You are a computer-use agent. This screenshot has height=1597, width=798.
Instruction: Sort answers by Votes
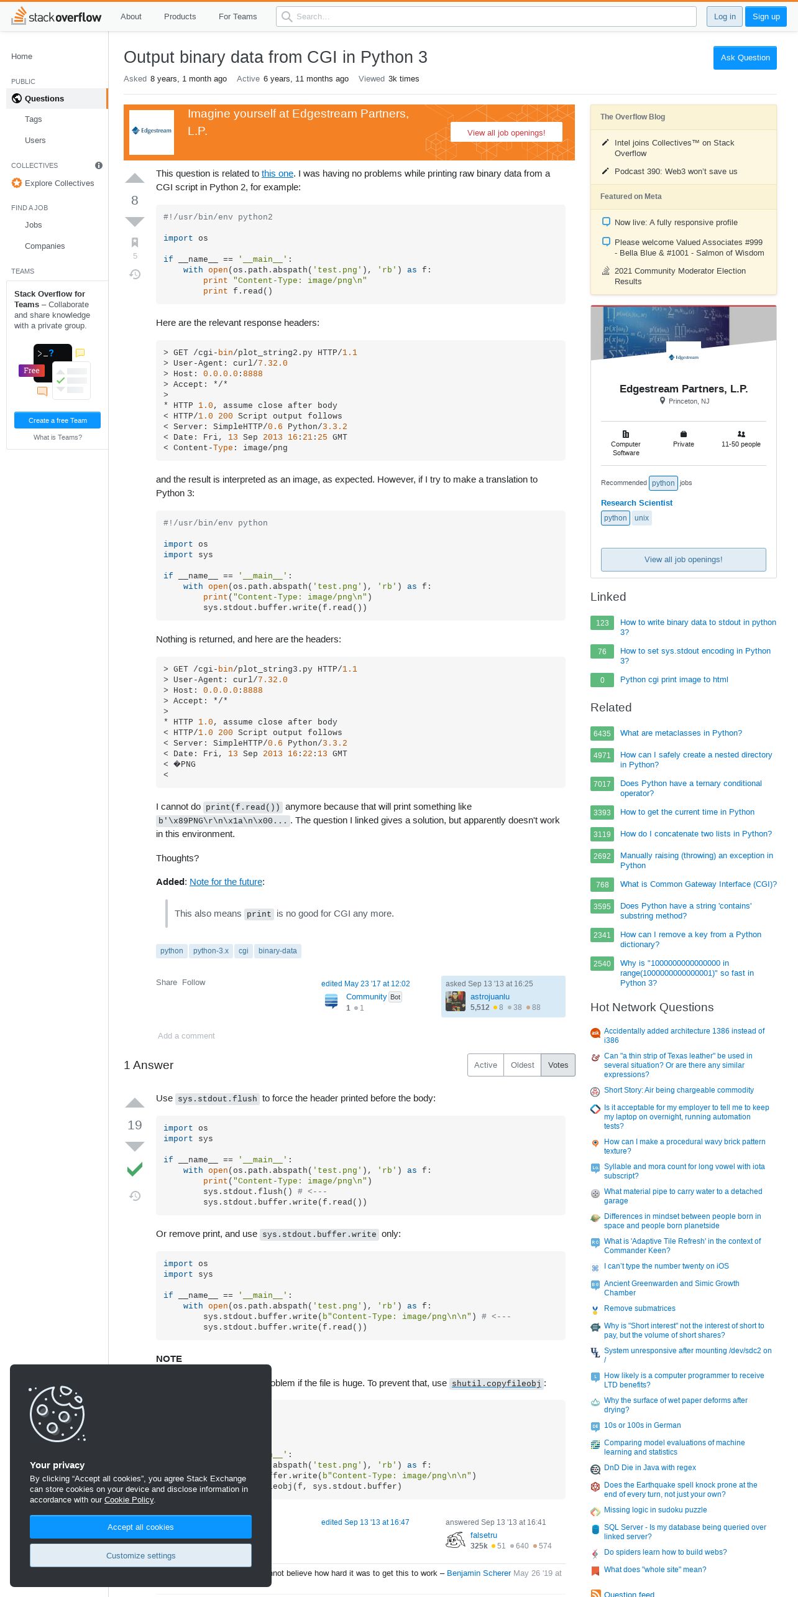click(558, 1065)
